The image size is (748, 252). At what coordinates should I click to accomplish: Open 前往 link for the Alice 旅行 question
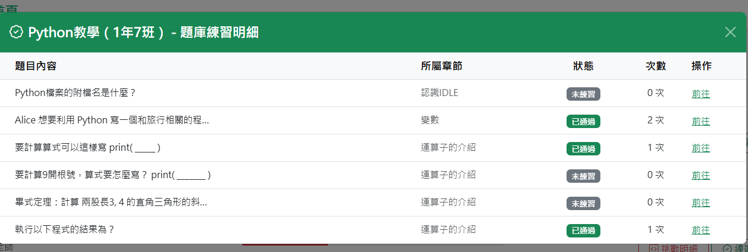pos(701,121)
